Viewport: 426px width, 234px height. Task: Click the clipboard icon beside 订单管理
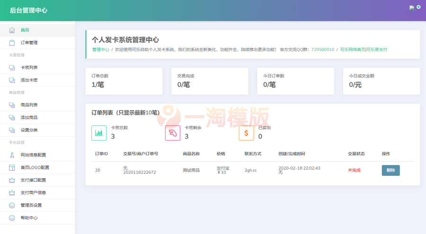[x=12, y=43]
